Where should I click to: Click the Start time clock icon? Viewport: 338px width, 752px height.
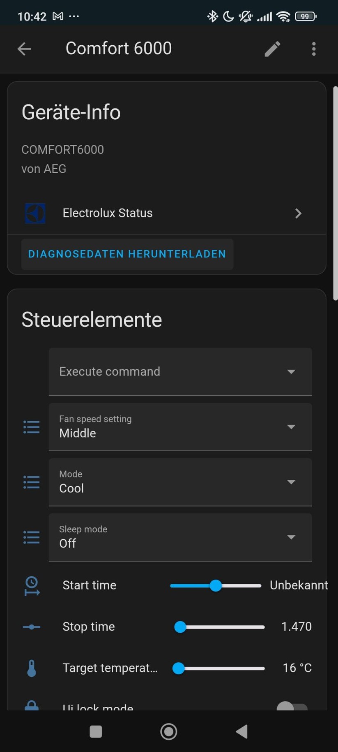[x=32, y=586]
